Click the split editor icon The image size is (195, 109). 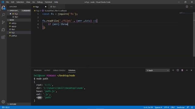pos(187,7)
